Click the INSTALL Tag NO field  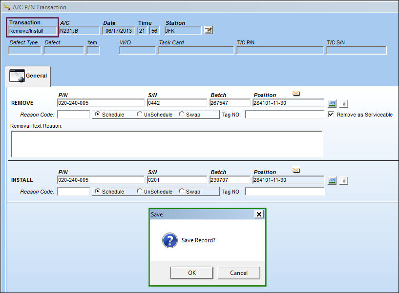(285, 192)
